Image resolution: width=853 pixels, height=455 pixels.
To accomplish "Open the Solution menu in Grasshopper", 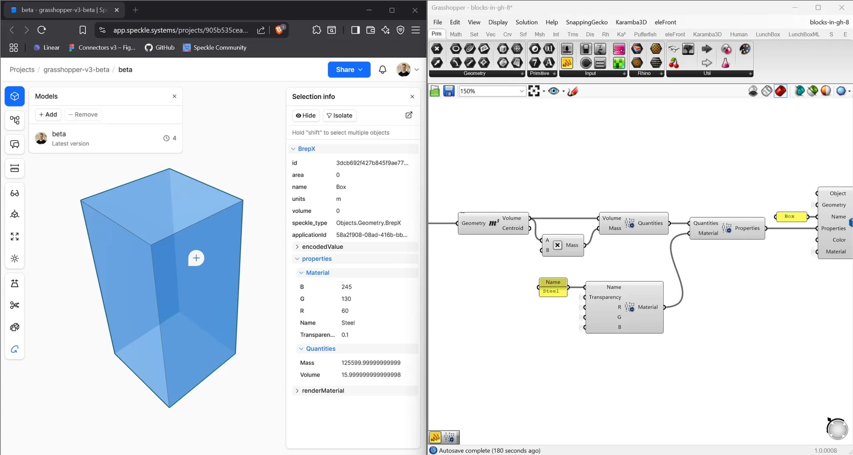I will pos(526,22).
